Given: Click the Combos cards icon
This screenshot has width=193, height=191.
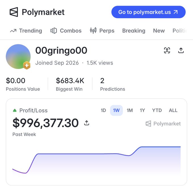Looking at the screenshot, I should click(54, 31).
